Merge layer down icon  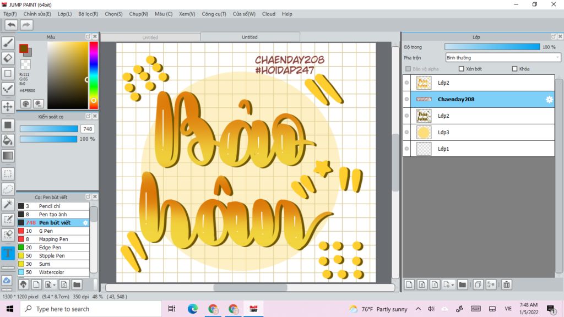click(491, 285)
